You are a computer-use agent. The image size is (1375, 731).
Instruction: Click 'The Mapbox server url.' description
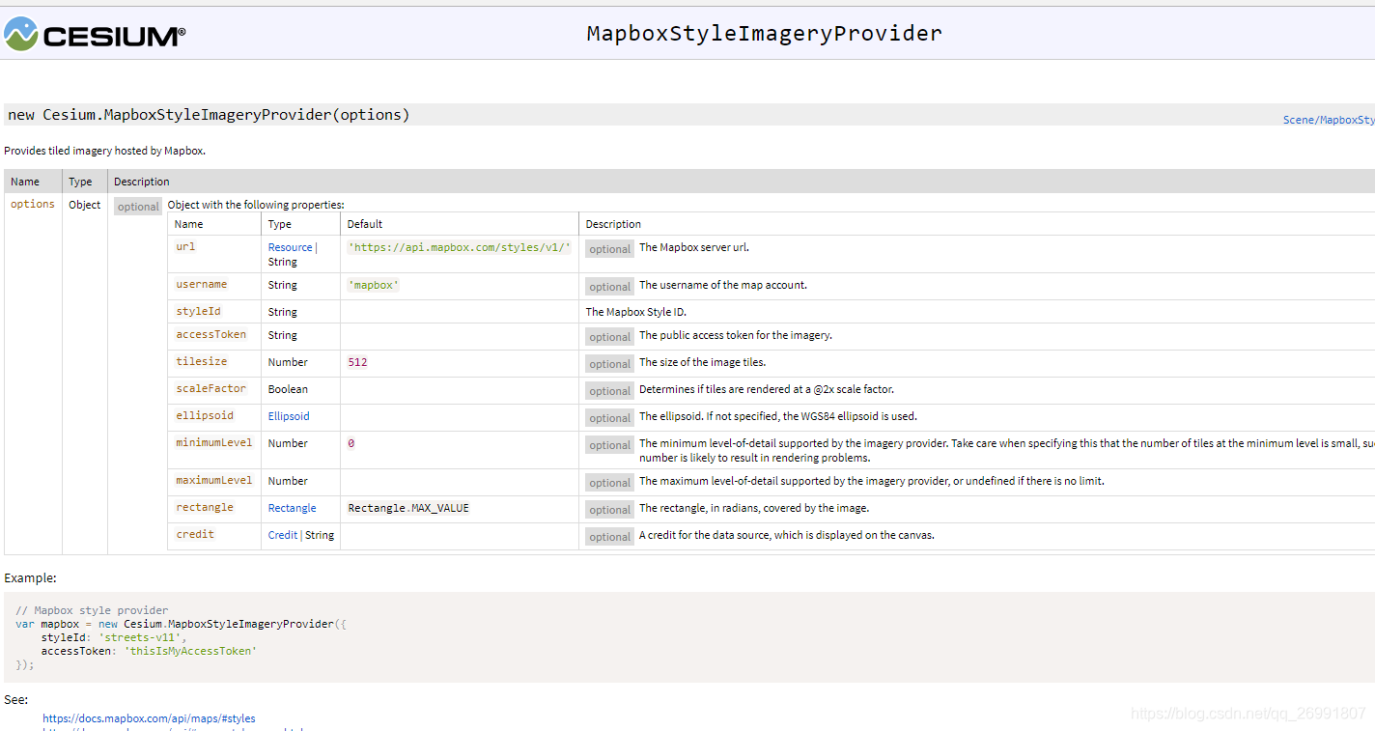[694, 247]
